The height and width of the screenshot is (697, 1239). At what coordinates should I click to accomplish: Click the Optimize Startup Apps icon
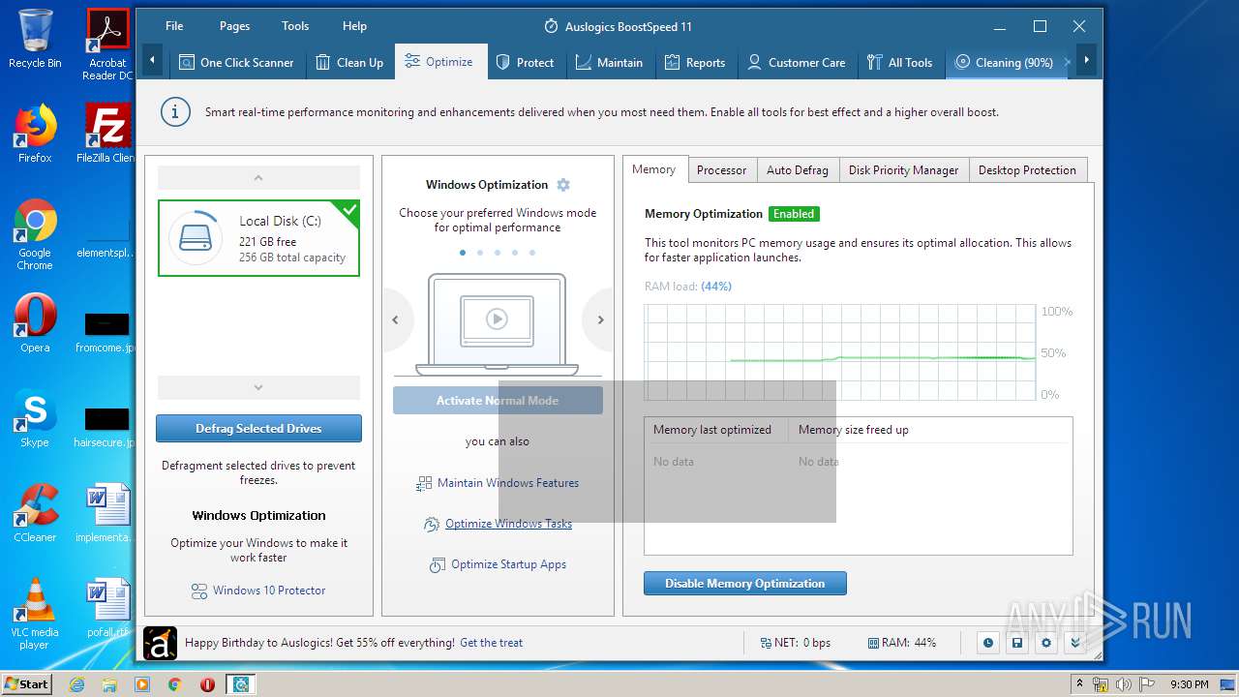click(438, 565)
